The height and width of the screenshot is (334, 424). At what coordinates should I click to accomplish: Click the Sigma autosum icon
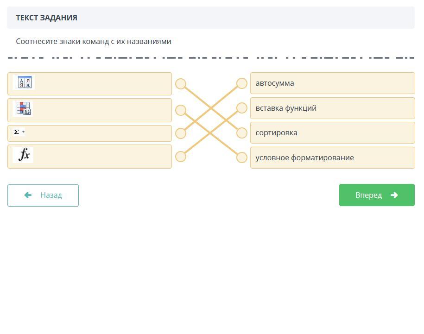[17, 132]
